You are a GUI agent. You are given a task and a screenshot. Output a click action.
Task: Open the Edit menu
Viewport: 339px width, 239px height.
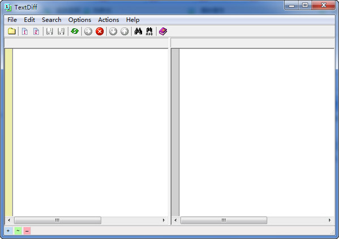coord(29,20)
